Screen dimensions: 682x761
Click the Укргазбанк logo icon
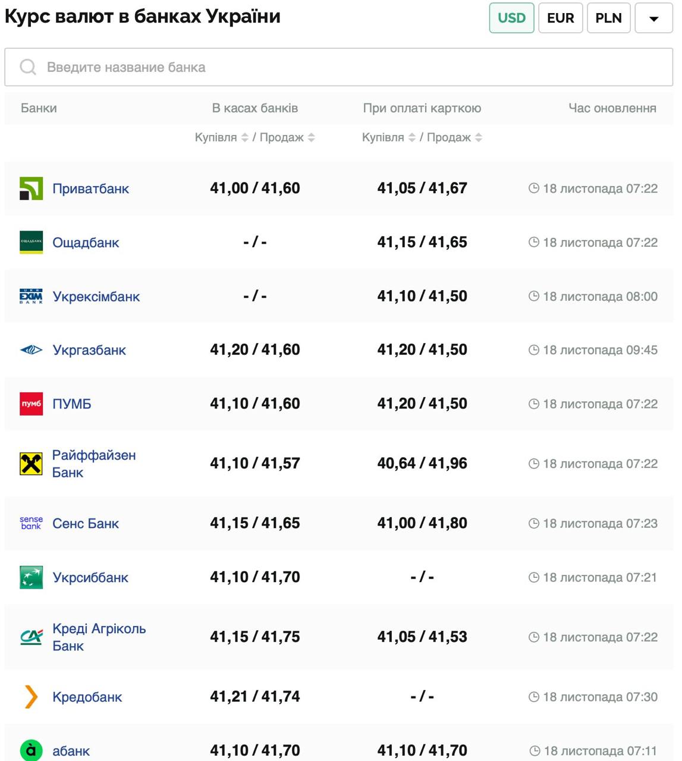click(x=31, y=350)
